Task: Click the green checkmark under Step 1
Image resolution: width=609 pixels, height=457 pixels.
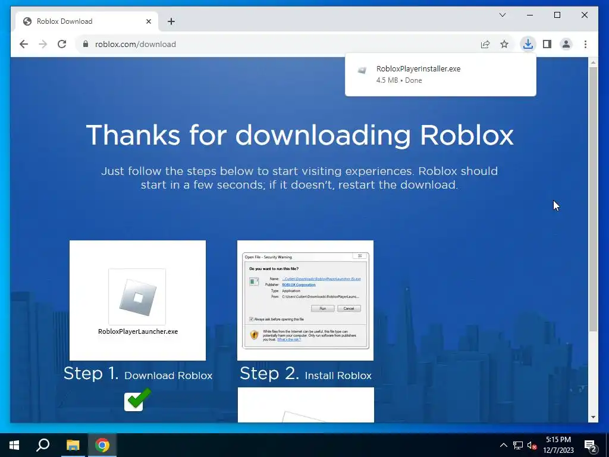Action: click(137, 399)
